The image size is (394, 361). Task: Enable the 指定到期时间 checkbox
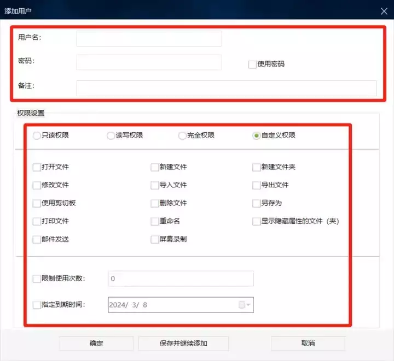pos(37,305)
